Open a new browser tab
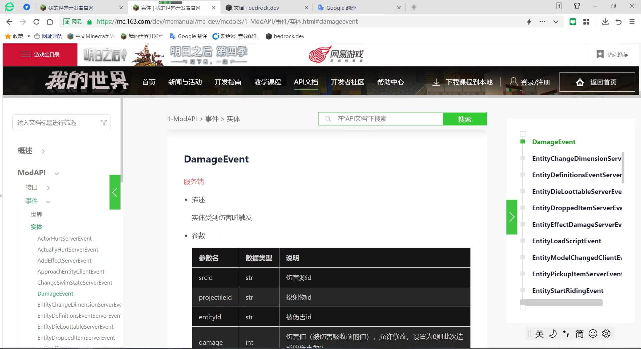Viewport: 641px width, 349px height. [x=414, y=7]
